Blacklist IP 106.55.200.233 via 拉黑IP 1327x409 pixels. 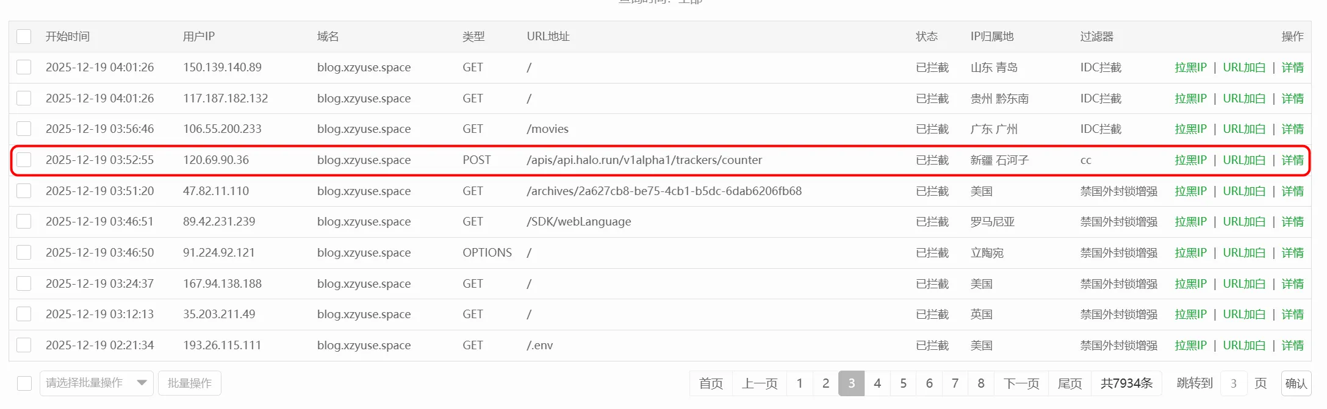[x=1190, y=129]
